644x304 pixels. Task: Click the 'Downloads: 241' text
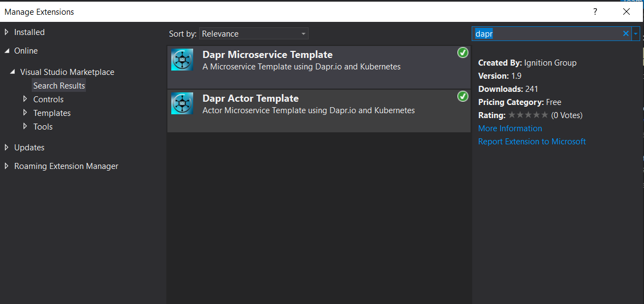508,89
